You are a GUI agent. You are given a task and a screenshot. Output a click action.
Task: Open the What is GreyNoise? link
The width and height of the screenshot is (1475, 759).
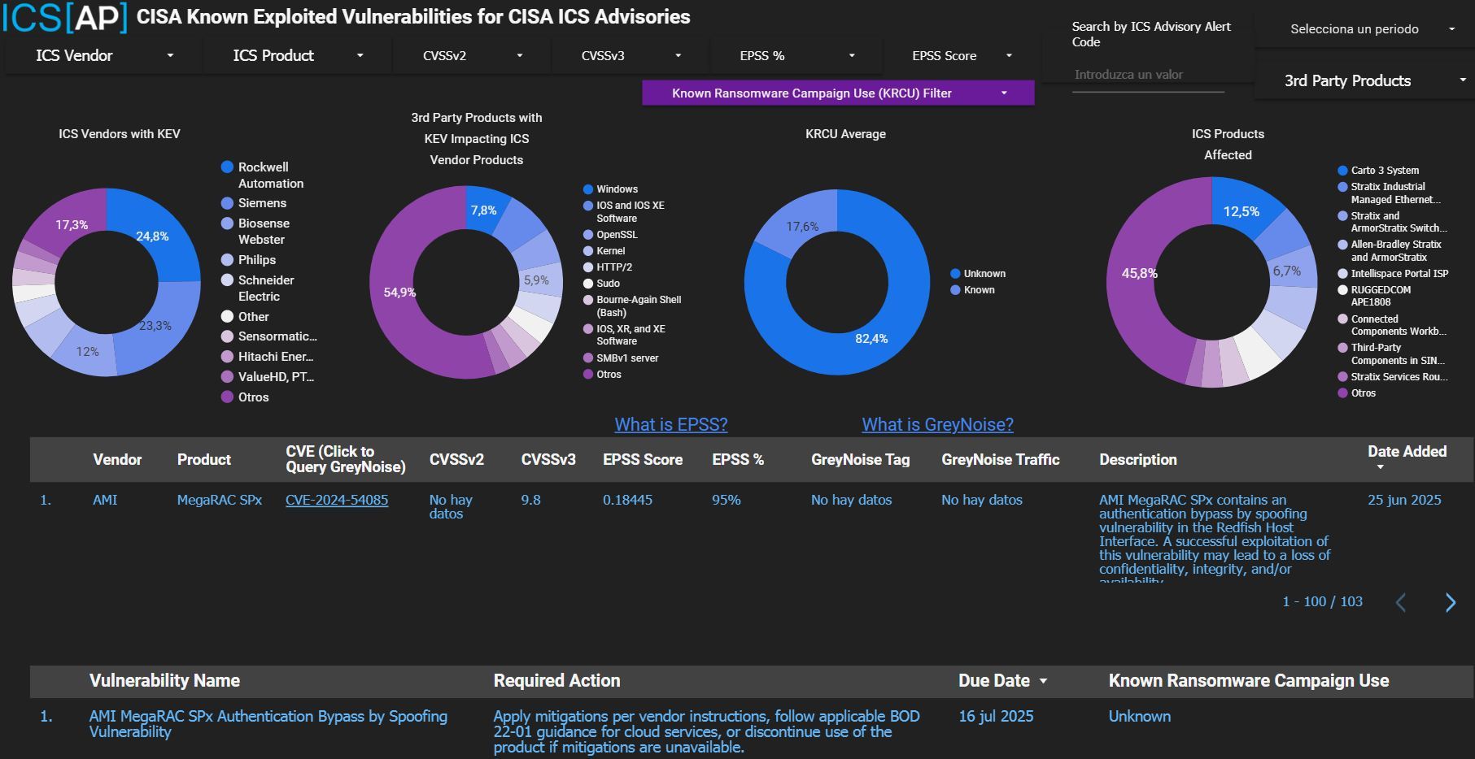(x=937, y=424)
